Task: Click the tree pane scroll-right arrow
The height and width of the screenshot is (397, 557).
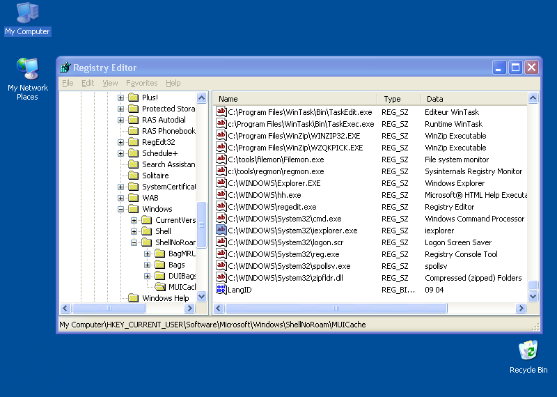Action: coord(189,308)
